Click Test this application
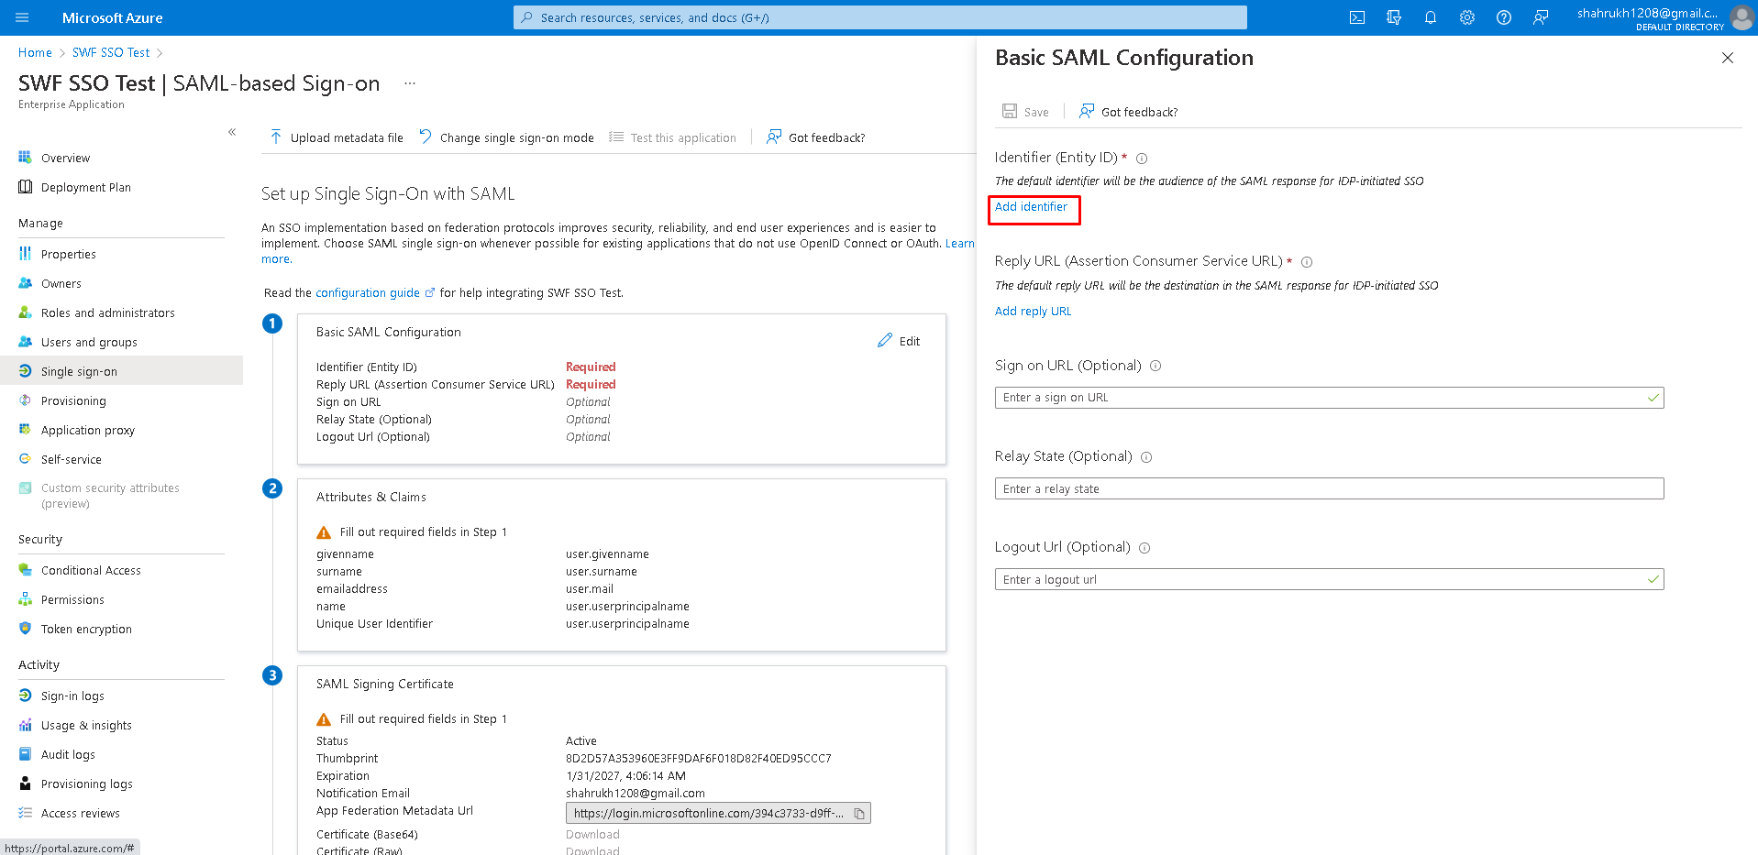The width and height of the screenshot is (1758, 855). point(672,137)
